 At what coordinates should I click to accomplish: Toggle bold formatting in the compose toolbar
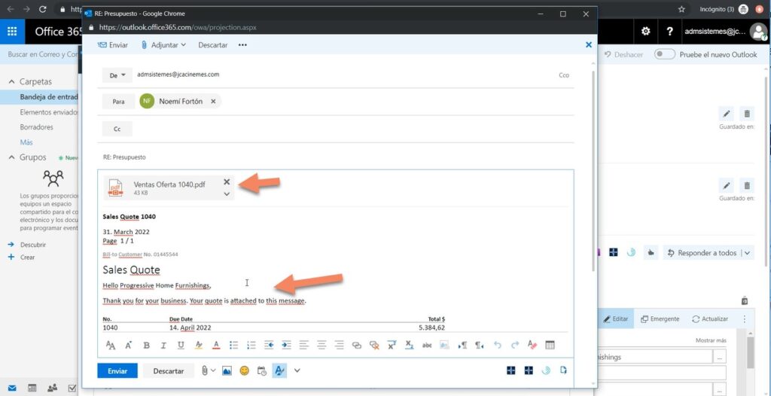coord(146,346)
